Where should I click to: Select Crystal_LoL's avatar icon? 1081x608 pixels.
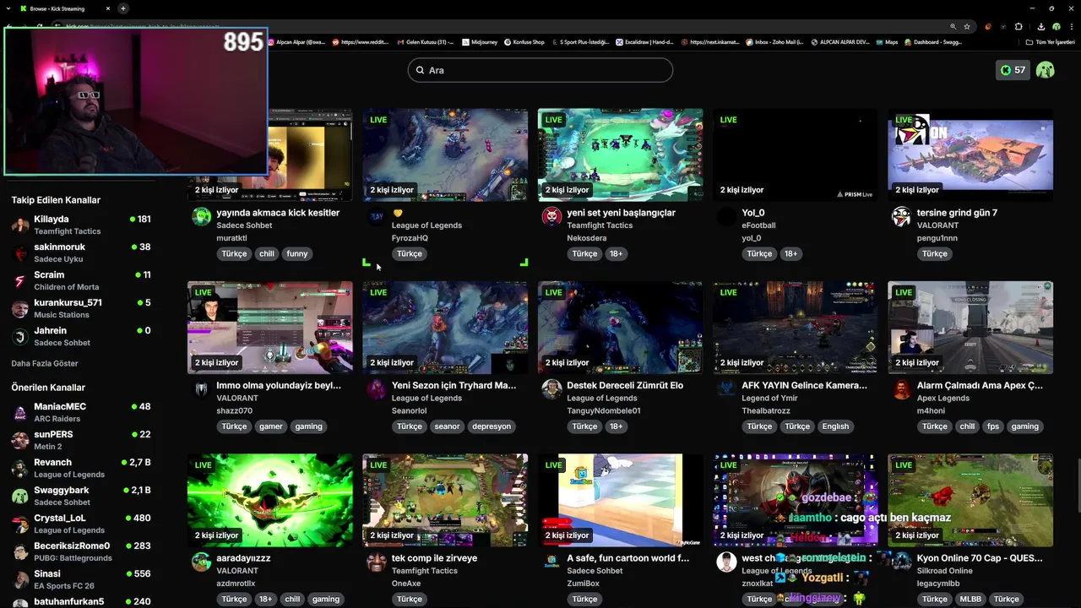(20, 524)
